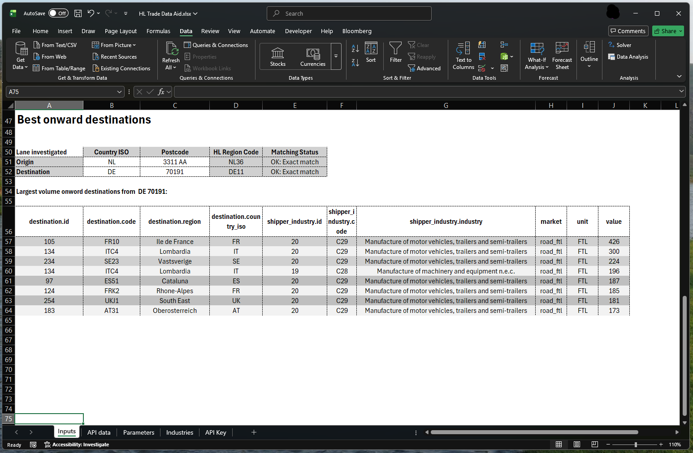Screen dimensions: 693x453
Task: Toggle Queries & Connections pane
Action: tap(216, 45)
